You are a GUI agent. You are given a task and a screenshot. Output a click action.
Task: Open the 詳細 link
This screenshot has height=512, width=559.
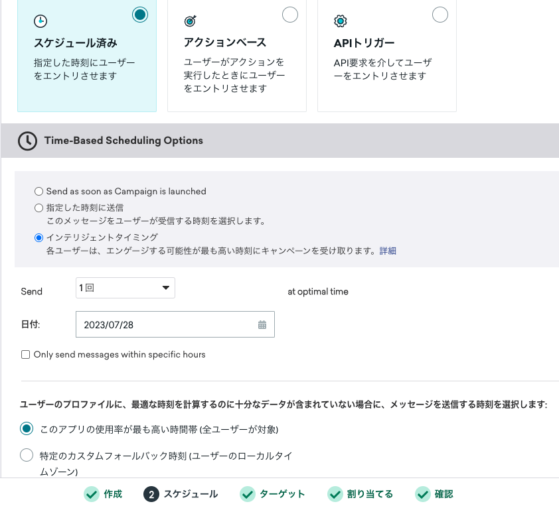[x=387, y=251]
